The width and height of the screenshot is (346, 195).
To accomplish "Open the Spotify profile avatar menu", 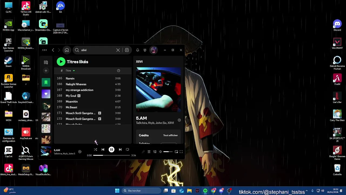I will coord(154,50).
